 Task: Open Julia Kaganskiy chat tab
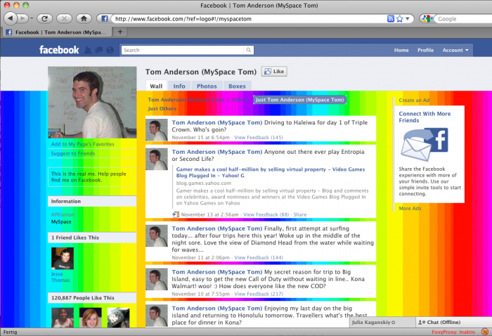[x=382, y=322]
